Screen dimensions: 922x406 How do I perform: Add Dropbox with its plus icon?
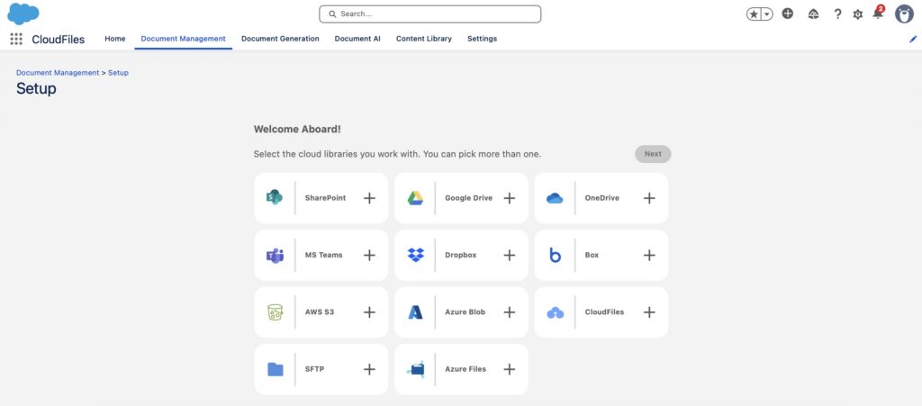coord(510,255)
